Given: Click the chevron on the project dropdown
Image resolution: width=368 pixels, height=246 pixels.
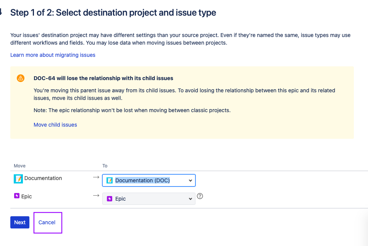Looking at the screenshot, I should click(x=190, y=180).
